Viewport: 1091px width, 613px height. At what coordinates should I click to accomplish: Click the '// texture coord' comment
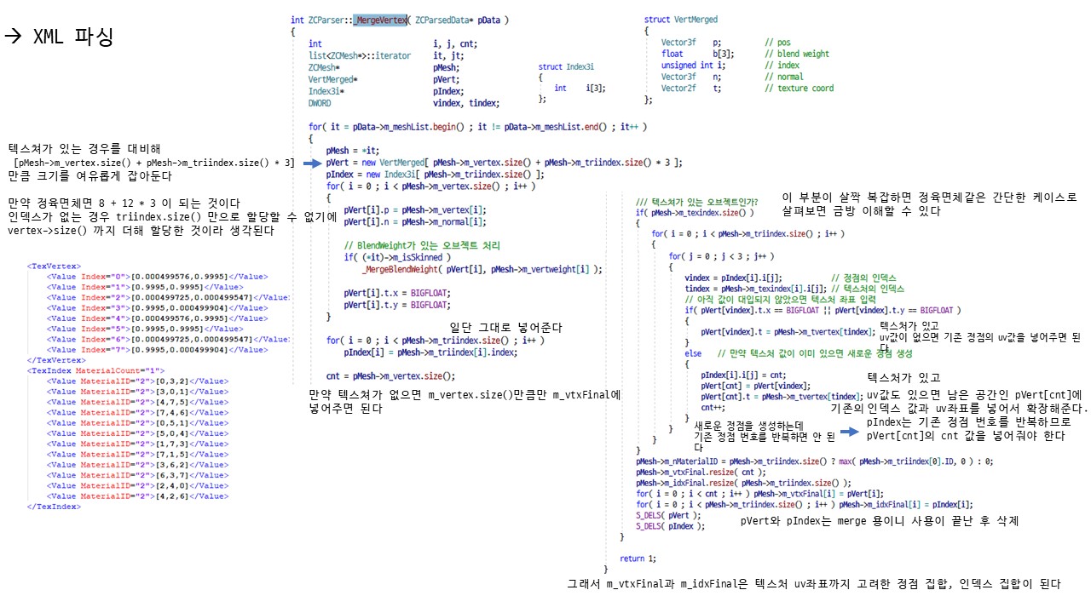[x=799, y=88]
